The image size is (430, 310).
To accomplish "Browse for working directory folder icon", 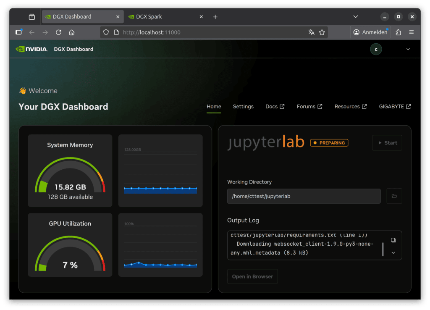I will tap(394, 196).
